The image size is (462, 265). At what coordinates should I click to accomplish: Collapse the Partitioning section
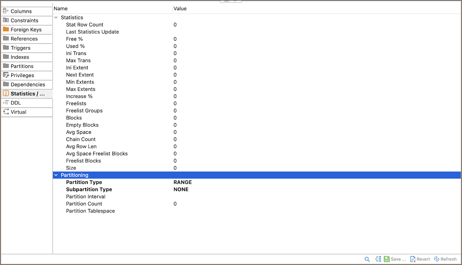[56, 175]
